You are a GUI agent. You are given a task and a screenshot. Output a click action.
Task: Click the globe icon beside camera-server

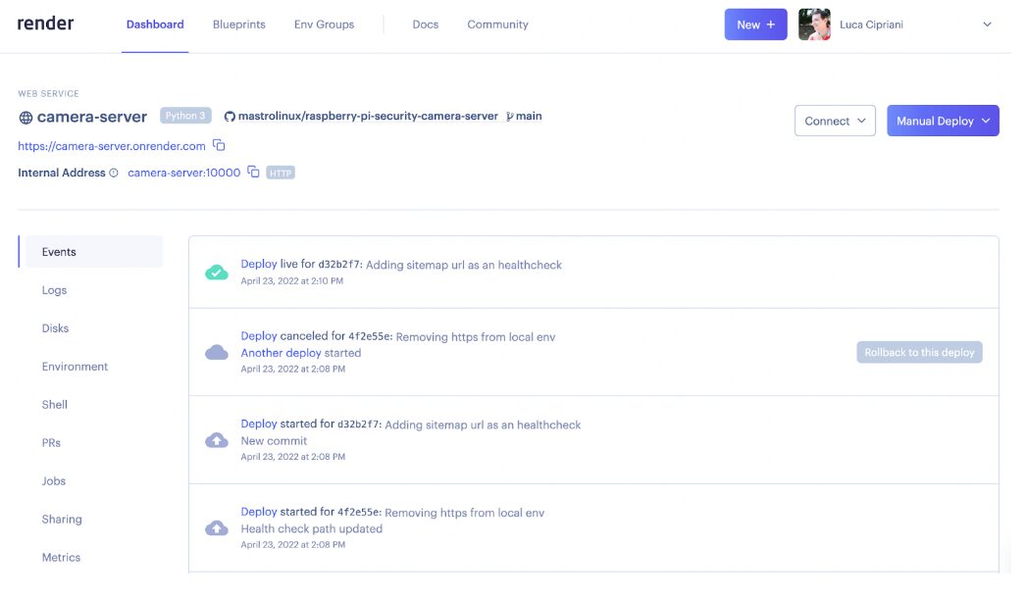[26, 119]
